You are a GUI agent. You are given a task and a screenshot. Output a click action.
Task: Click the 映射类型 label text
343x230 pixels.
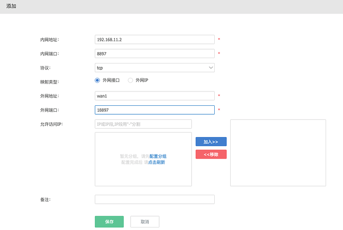(49, 81)
